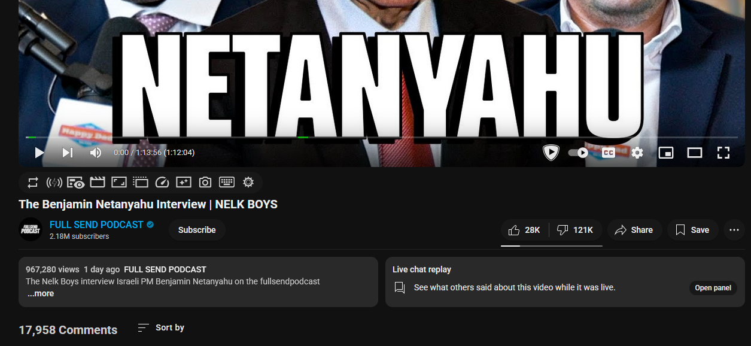This screenshot has height=346, width=751.
Task: Open the playback speed gauge icon
Action: (162, 182)
